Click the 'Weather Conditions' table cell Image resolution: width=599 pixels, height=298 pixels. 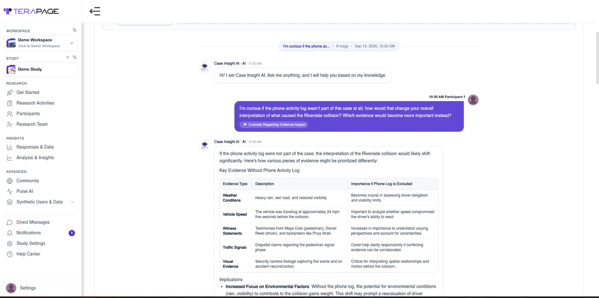click(236, 198)
